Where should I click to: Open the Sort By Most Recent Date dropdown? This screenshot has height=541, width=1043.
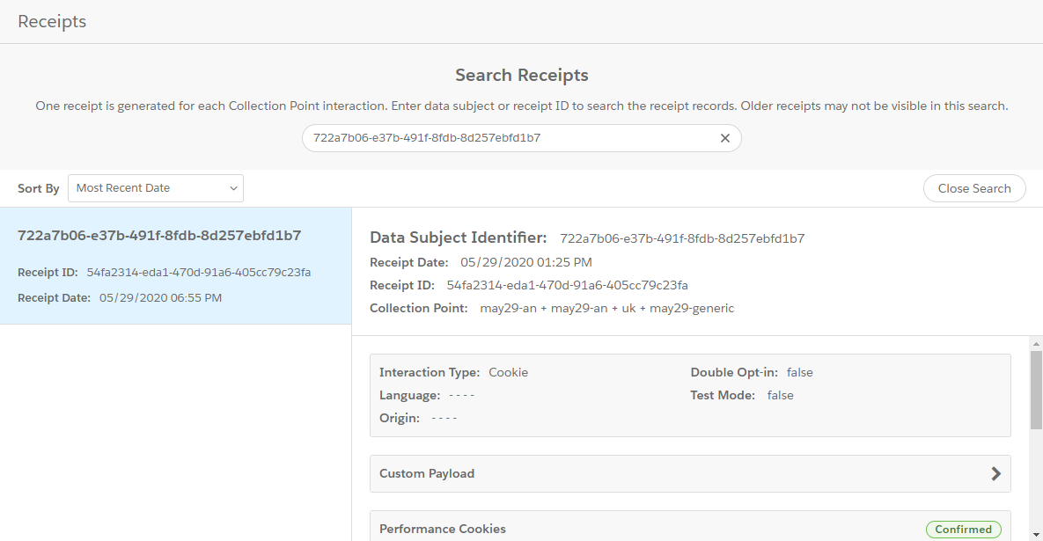coord(156,188)
